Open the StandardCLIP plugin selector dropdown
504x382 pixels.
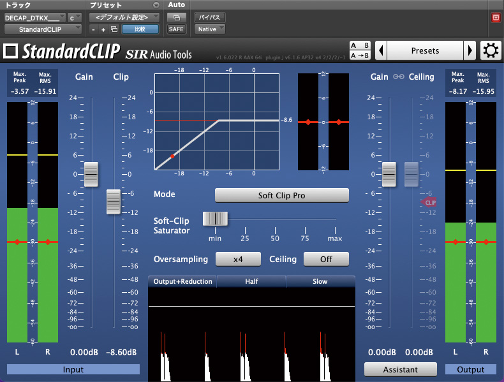(x=43, y=29)
